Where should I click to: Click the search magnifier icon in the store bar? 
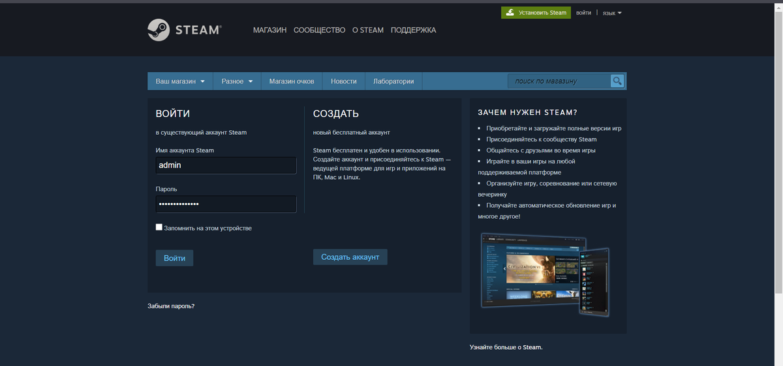pyautogui.click(x=617, y=81)
